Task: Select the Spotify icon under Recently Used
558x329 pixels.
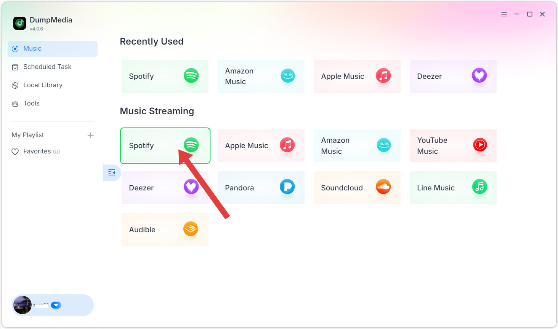Action: (x=191, y=75)
